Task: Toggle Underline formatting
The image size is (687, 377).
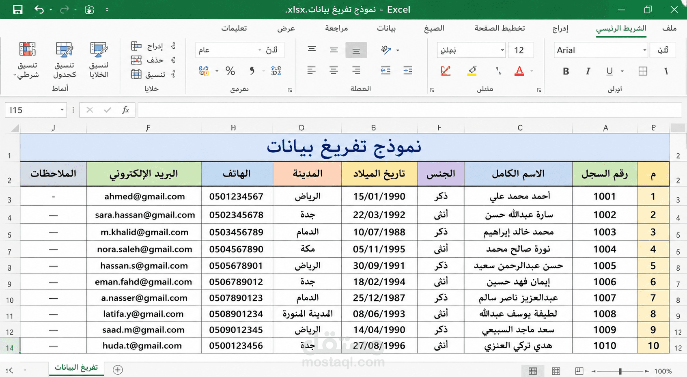Action: tap(609, 71)
